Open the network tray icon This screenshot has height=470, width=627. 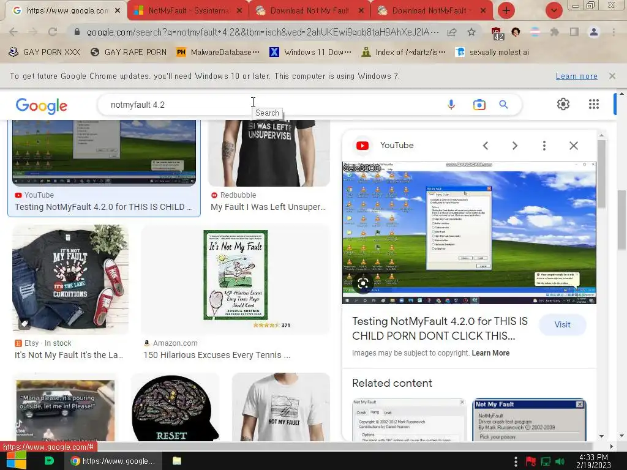click(x=546, y=461)
